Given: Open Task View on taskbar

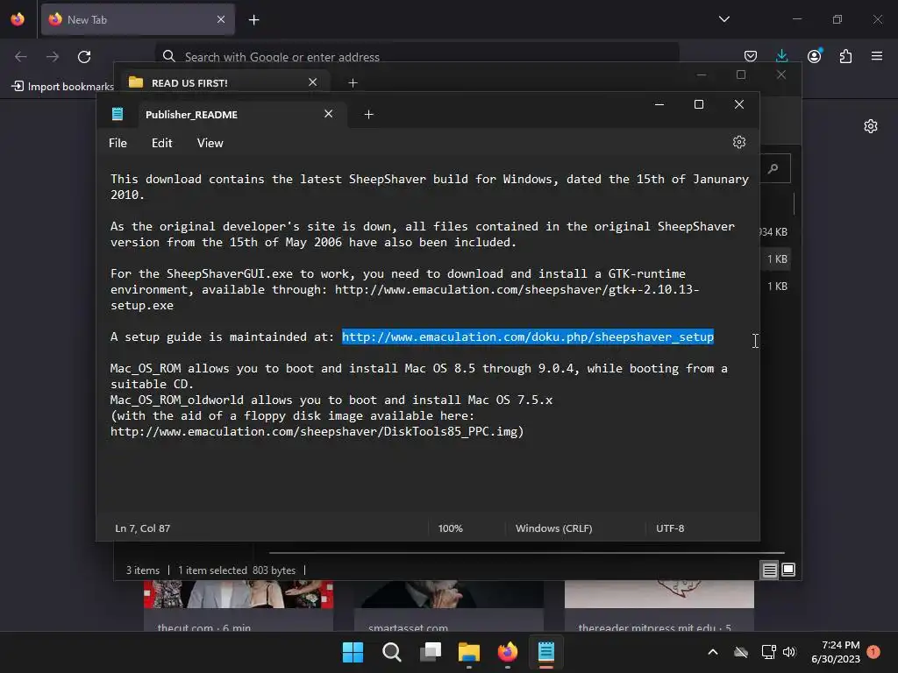Looking at the screenshot, I should [430, 652].
